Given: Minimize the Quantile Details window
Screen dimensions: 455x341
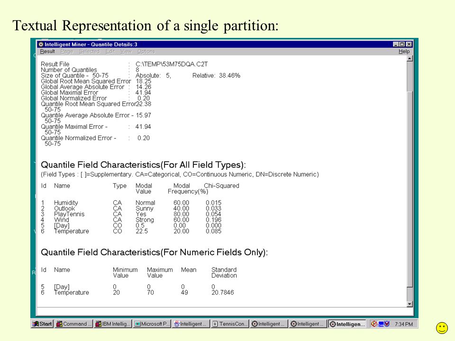Looking at the screenshot, I should [396, 45].
